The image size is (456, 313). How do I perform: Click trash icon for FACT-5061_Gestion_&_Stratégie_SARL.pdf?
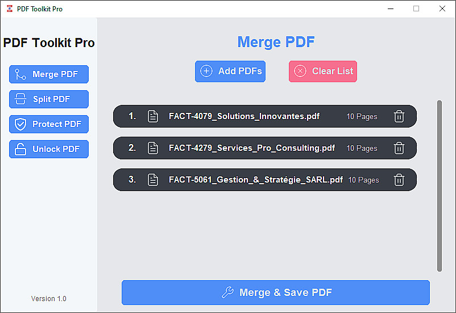399,180
